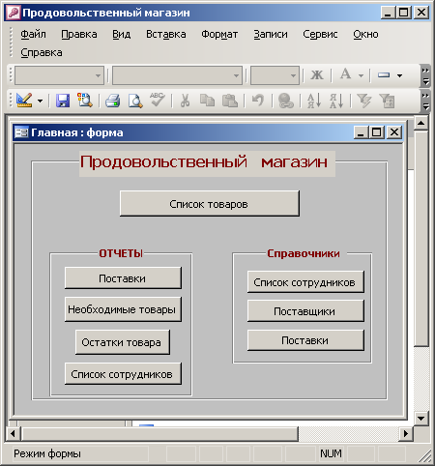Click the scissors cut icon
The width and height of the screenshot is (435, 466).
(x=185, y=101)
